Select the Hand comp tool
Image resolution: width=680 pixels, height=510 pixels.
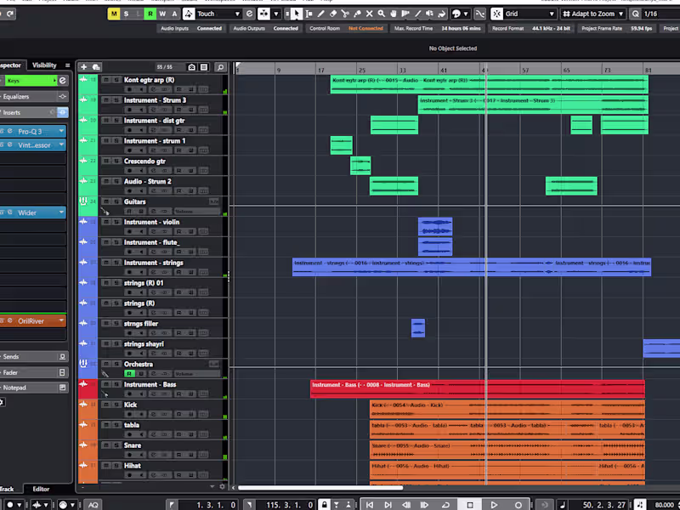coord(394,14)
